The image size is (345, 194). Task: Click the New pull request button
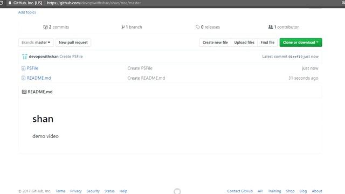73,43
